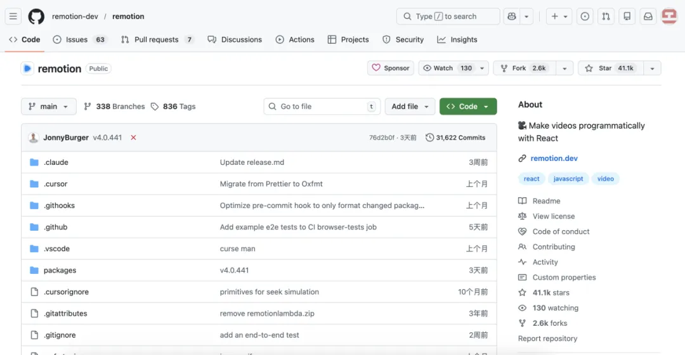
Task: View the 836 Tags link
Action: coord(173,106)
